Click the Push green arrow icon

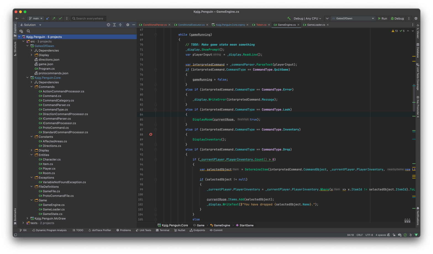click(x=54, y=18)
